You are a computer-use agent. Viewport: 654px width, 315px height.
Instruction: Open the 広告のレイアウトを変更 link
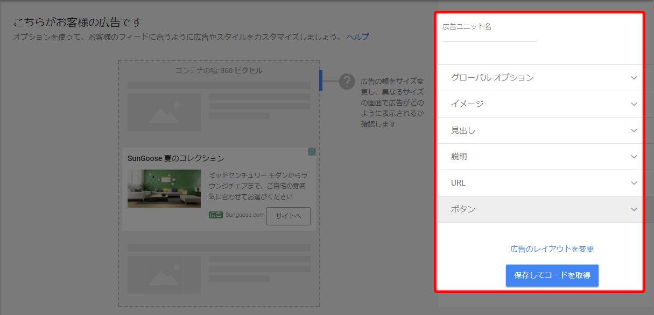(x=552, y=248)
